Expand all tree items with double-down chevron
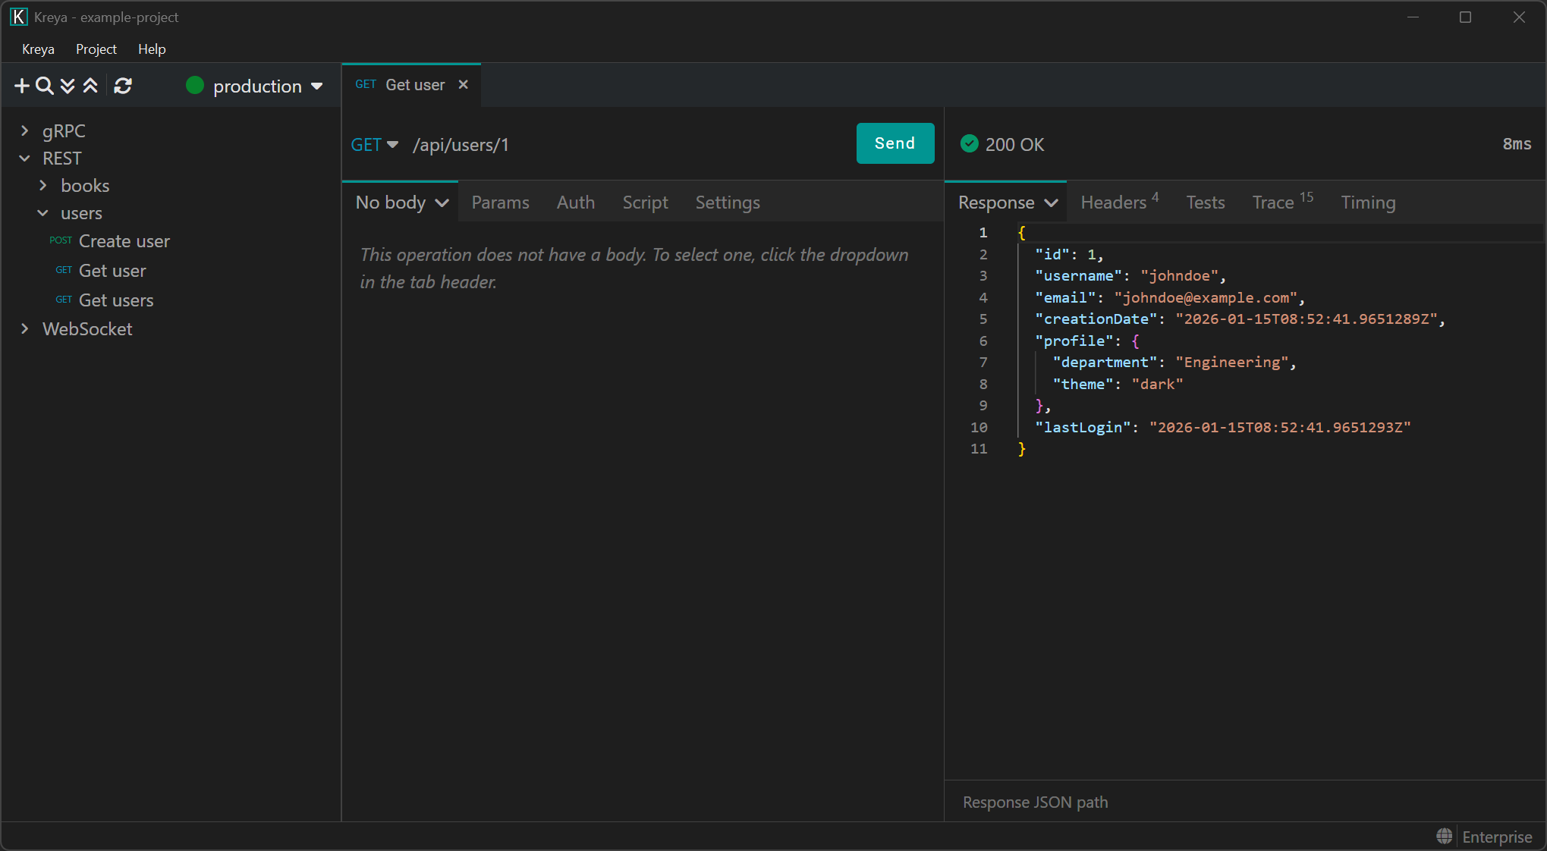 coord(68,86)
